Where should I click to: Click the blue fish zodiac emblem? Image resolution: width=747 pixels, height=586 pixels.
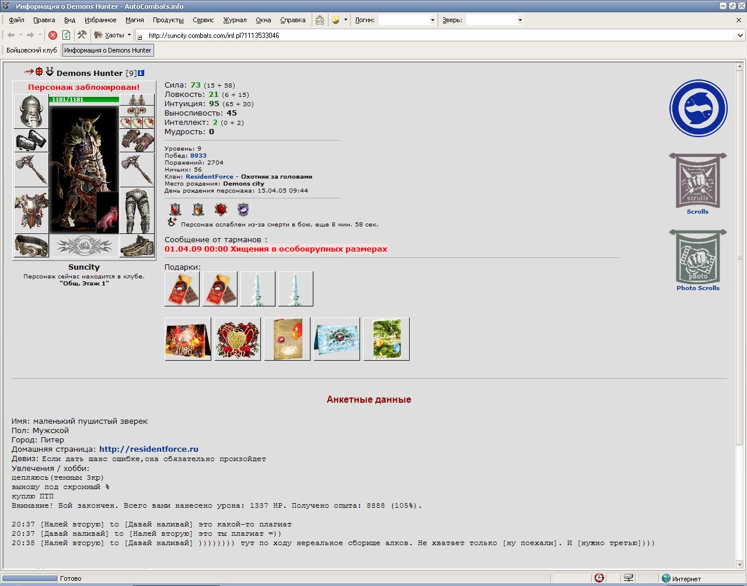tap(698, 109)
